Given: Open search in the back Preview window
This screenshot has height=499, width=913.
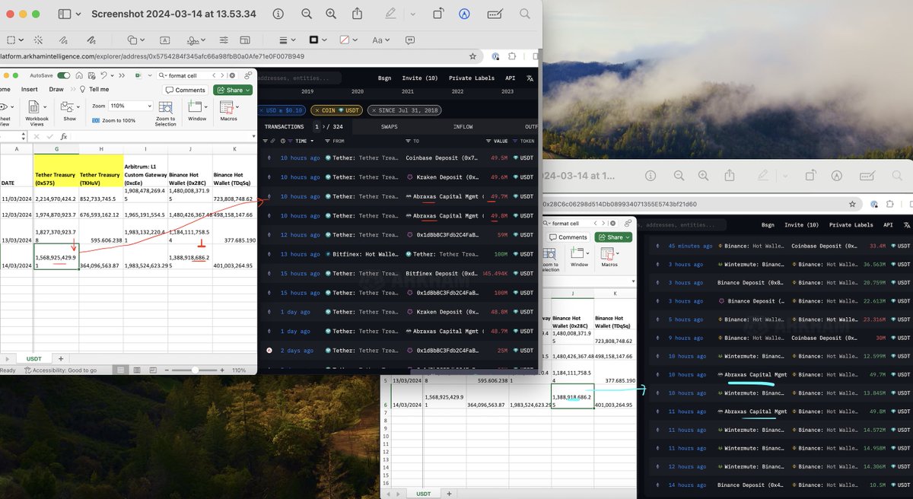Looking at the screenshot, I should pos(896,176).
